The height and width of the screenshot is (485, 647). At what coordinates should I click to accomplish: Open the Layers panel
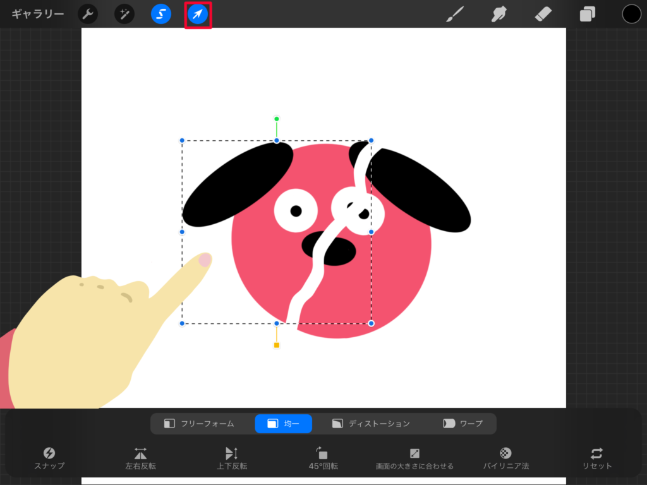(x=587, y=14)
